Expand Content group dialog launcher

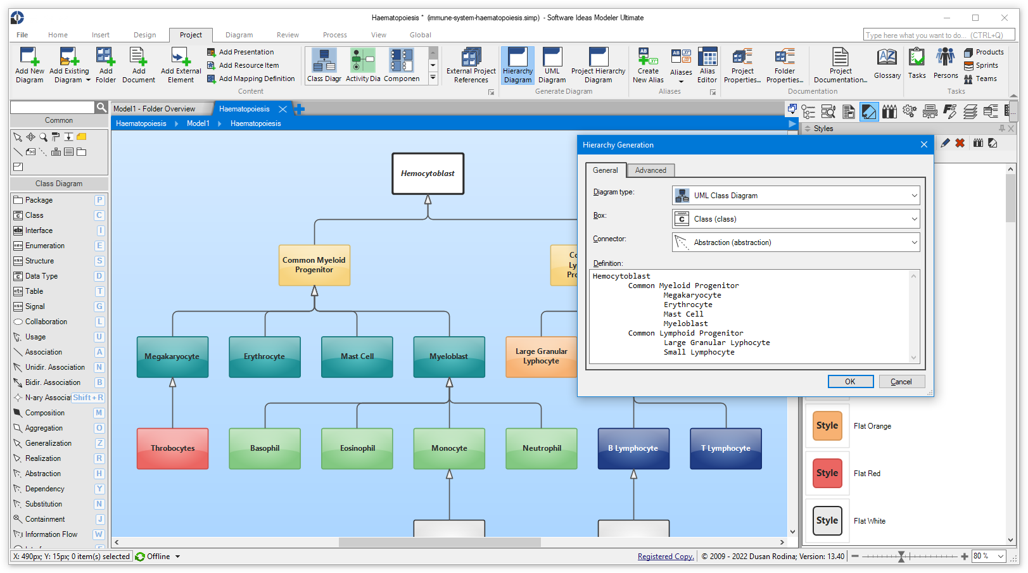[491, 92]
